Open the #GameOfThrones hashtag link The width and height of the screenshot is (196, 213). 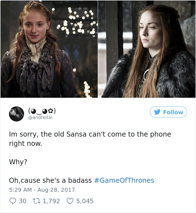click(124, 181)
